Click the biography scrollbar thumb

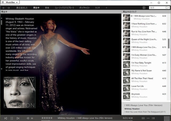point(2,22)
